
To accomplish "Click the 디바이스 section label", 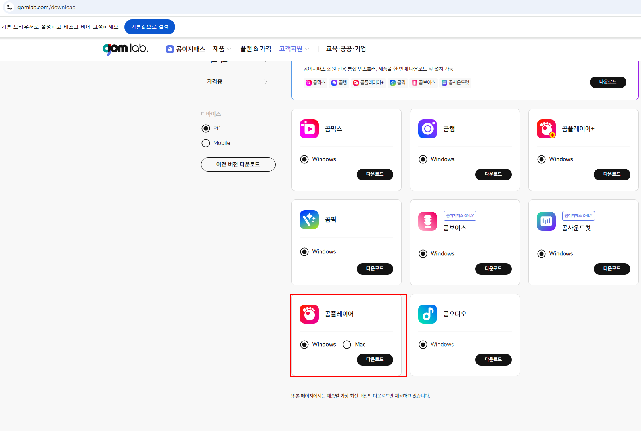I will point(211,114).
